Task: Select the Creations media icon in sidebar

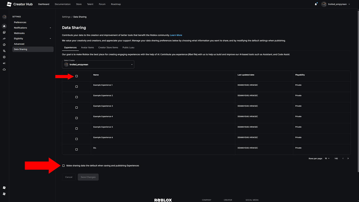Action: 4,32
